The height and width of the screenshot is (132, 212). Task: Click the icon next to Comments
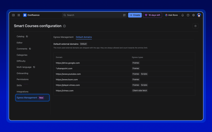[x=30, y=49]
